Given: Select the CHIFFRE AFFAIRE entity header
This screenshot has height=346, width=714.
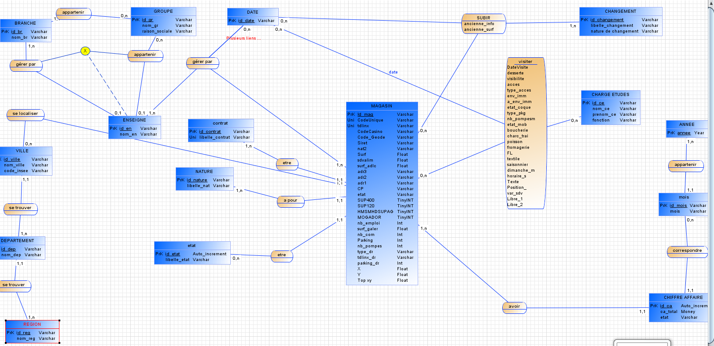Looking at the screenshot, I should (679, 298).
